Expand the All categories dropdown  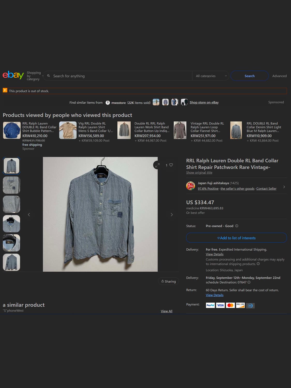point(211,76)
